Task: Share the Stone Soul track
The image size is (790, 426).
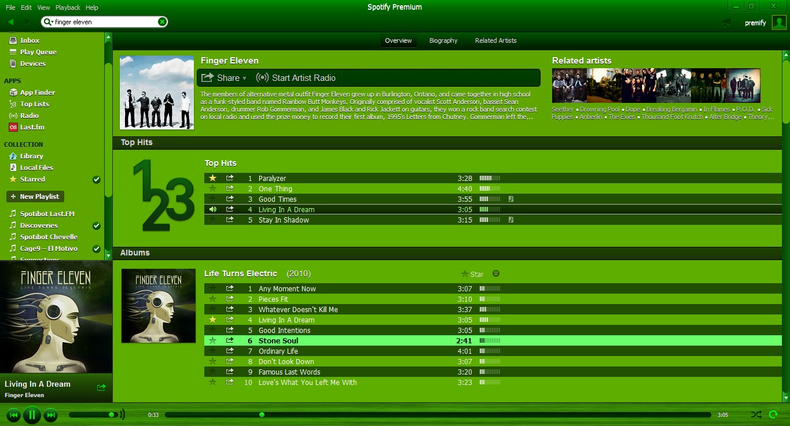Action: [x=230, y=340]
